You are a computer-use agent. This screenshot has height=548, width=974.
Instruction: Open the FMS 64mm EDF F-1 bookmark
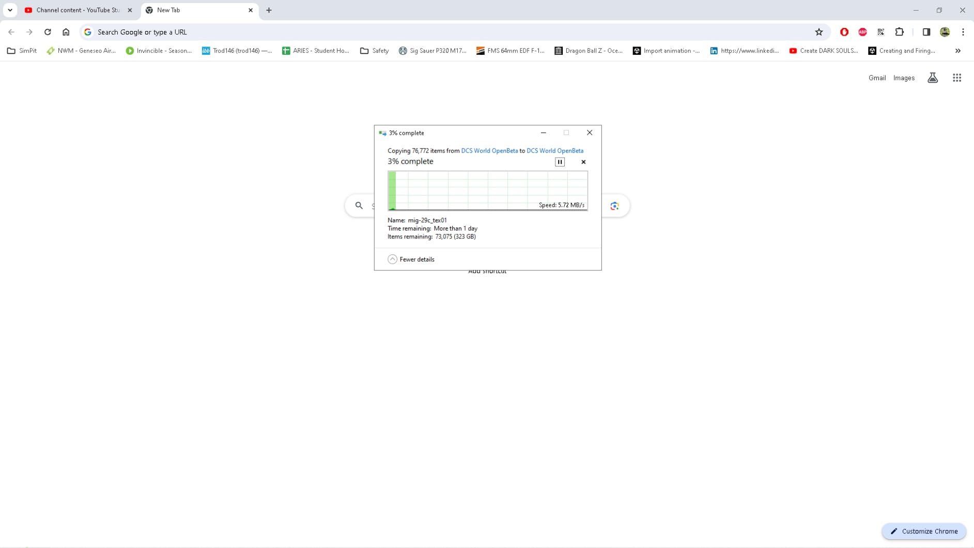[511, 51]
